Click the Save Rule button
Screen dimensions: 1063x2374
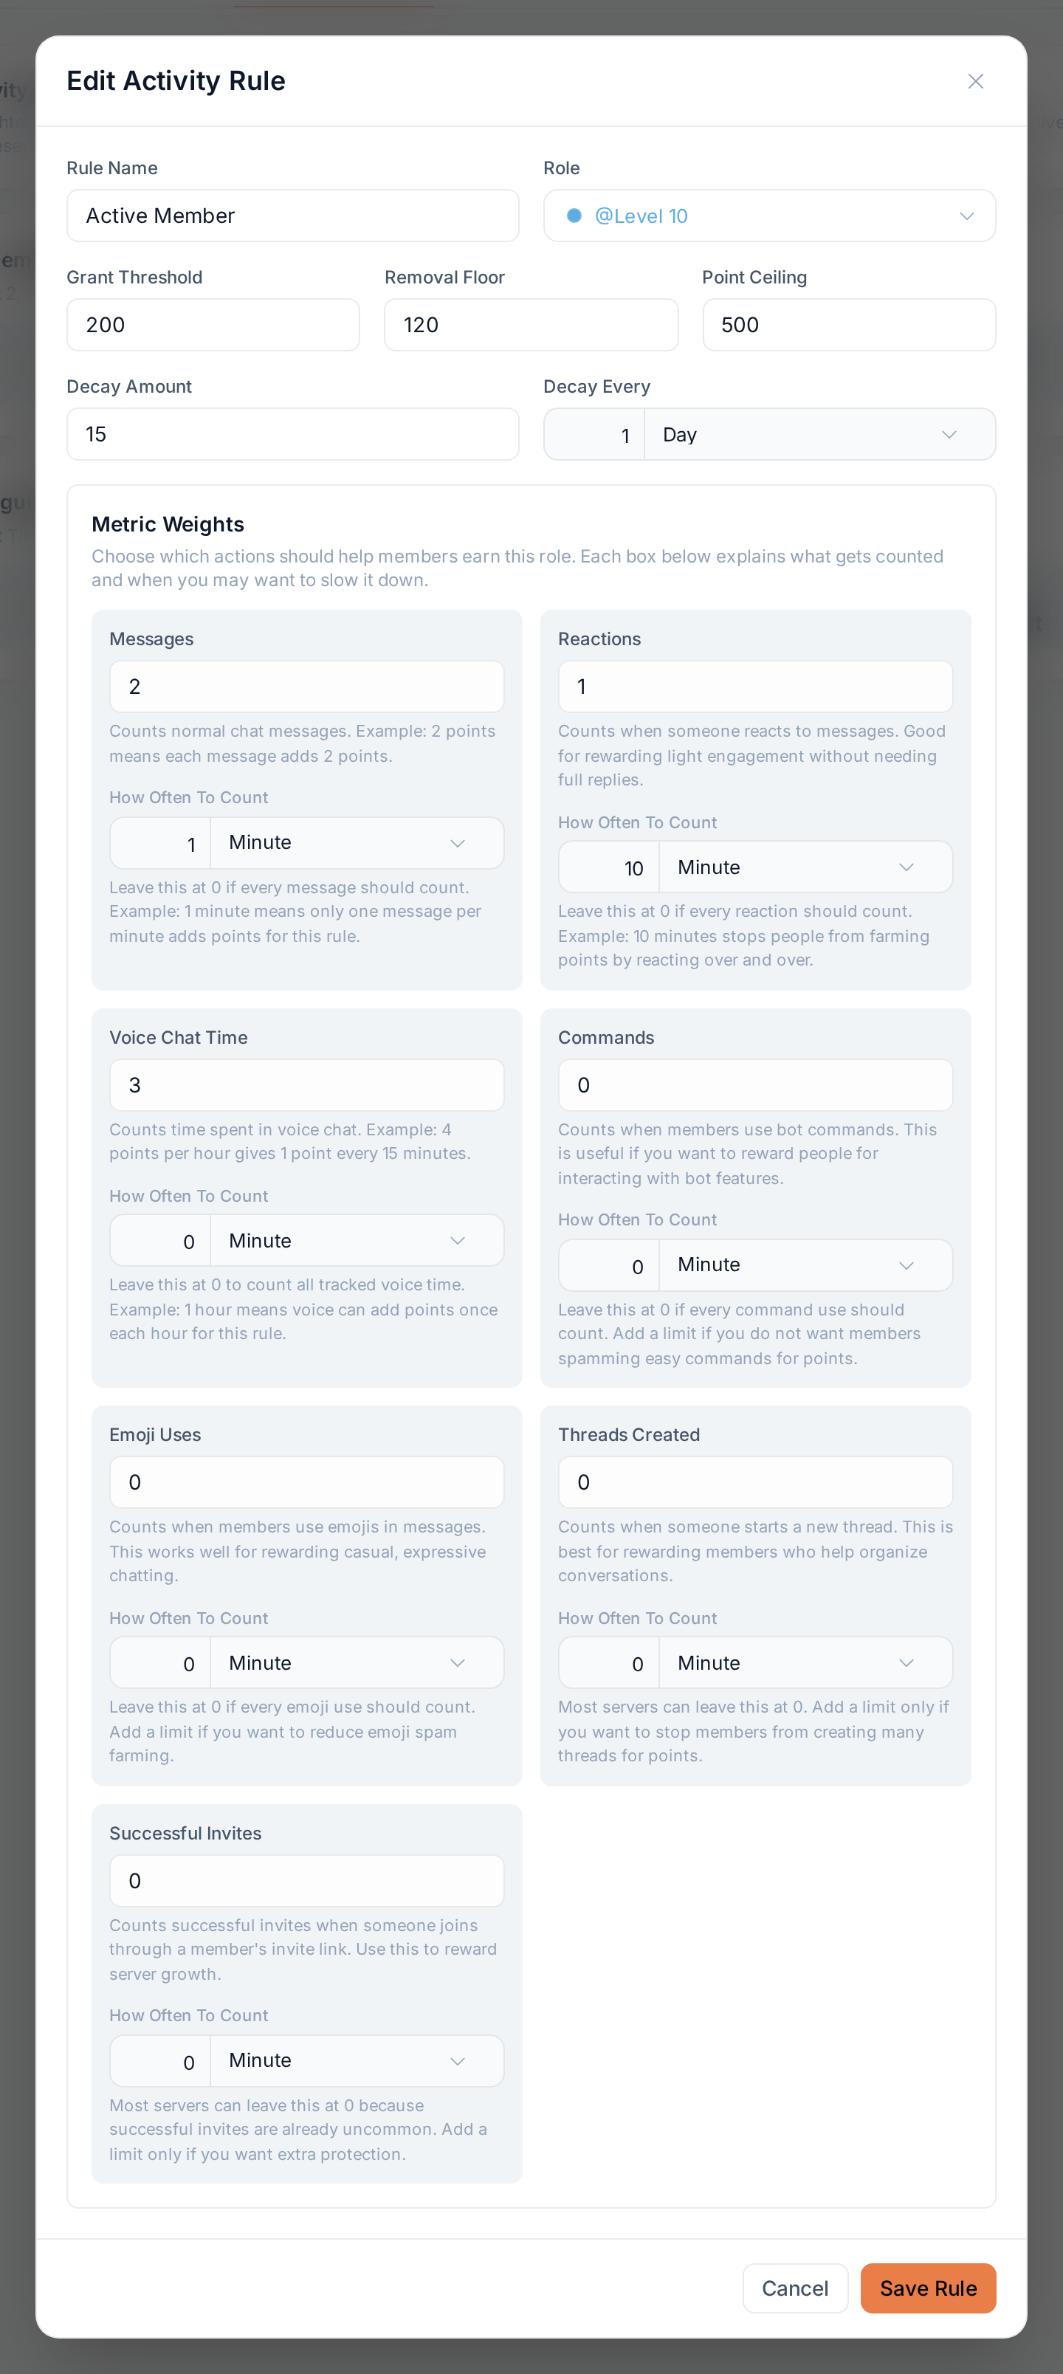(x=927, y=2288)
